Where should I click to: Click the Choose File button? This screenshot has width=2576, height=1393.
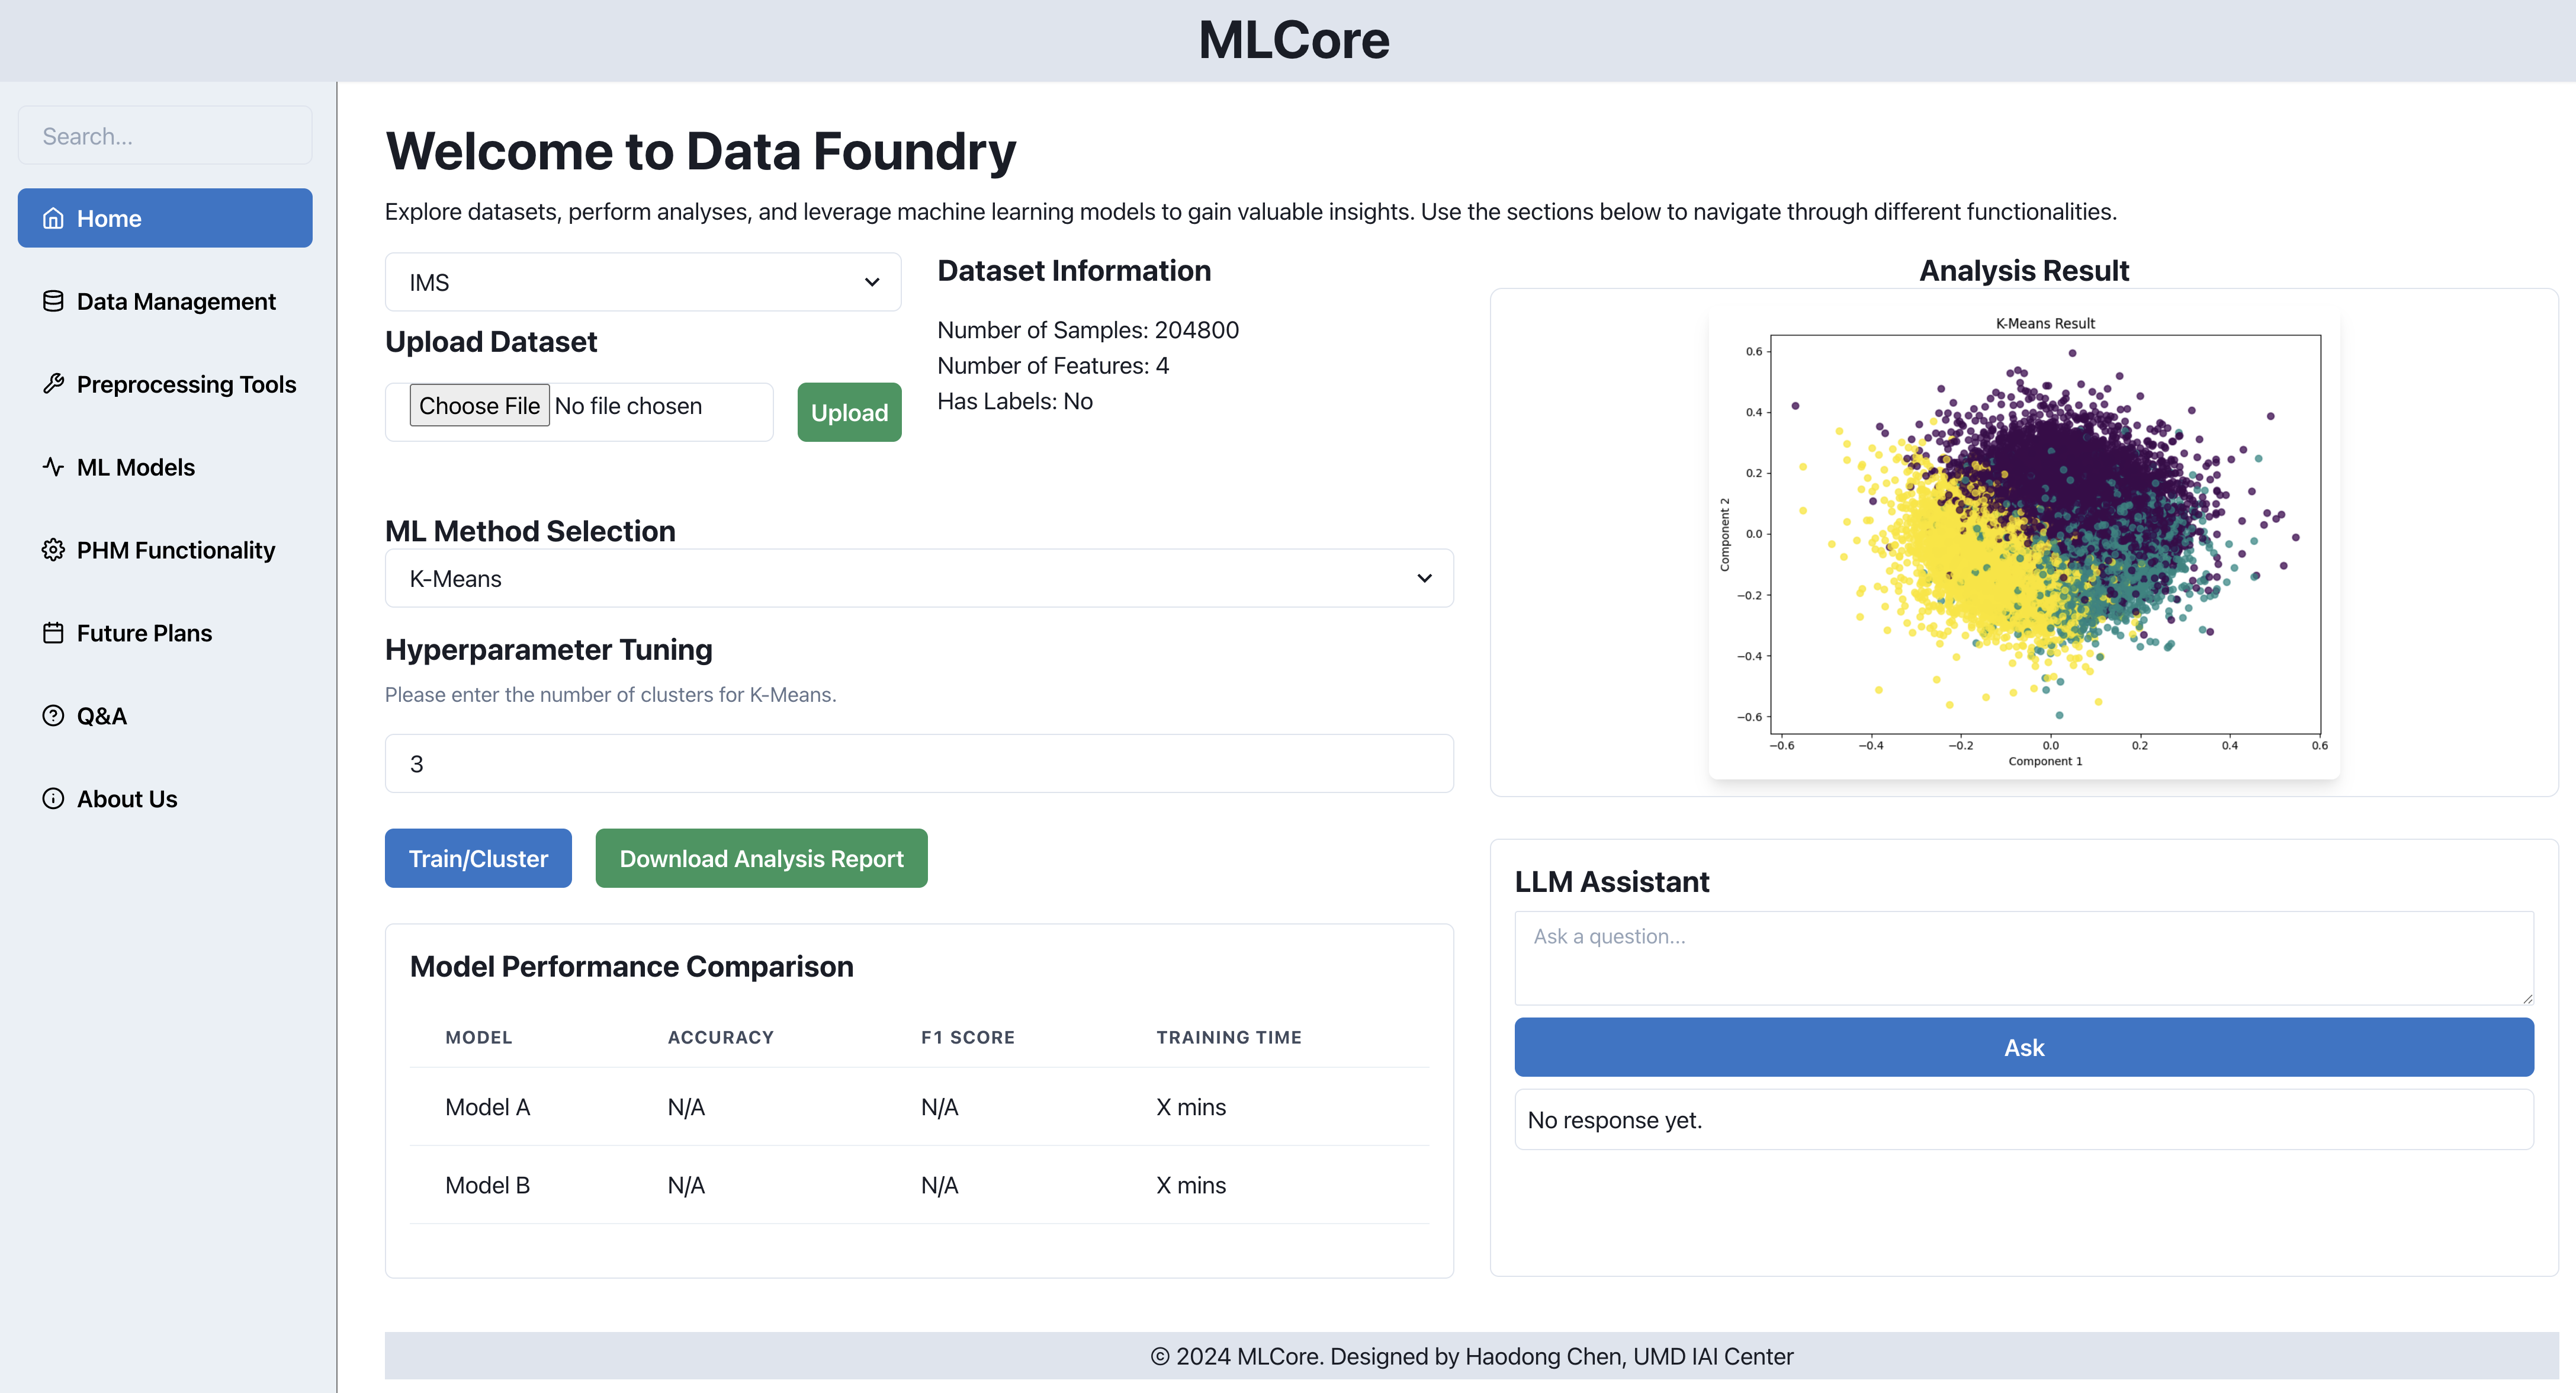click(x=479, y=405)
